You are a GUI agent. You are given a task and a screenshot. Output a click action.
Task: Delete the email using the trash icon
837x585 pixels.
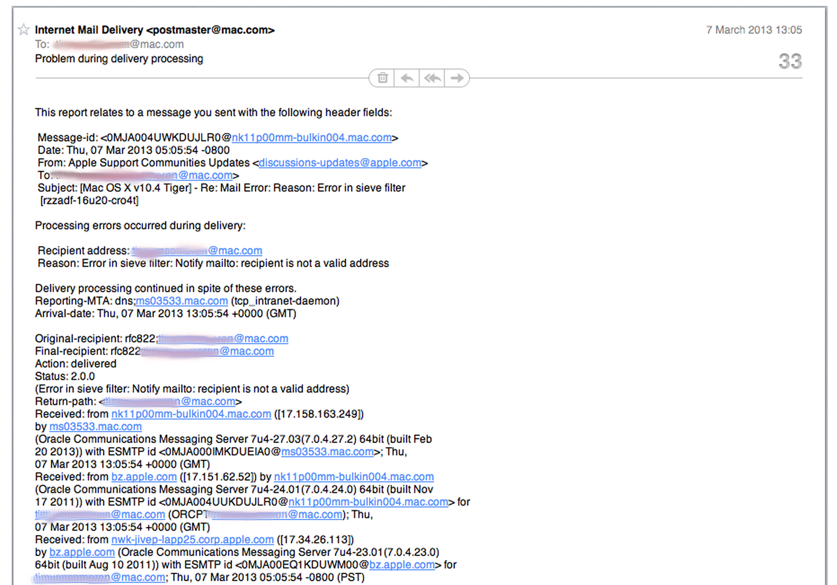coord(382,77)
